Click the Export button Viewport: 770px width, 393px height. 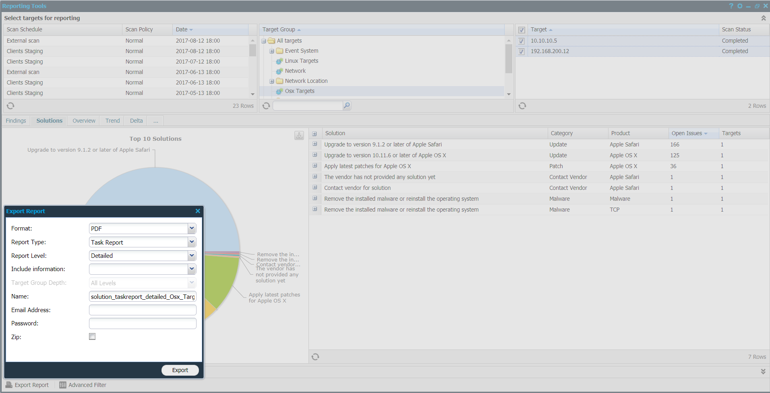tap(180, 370)
